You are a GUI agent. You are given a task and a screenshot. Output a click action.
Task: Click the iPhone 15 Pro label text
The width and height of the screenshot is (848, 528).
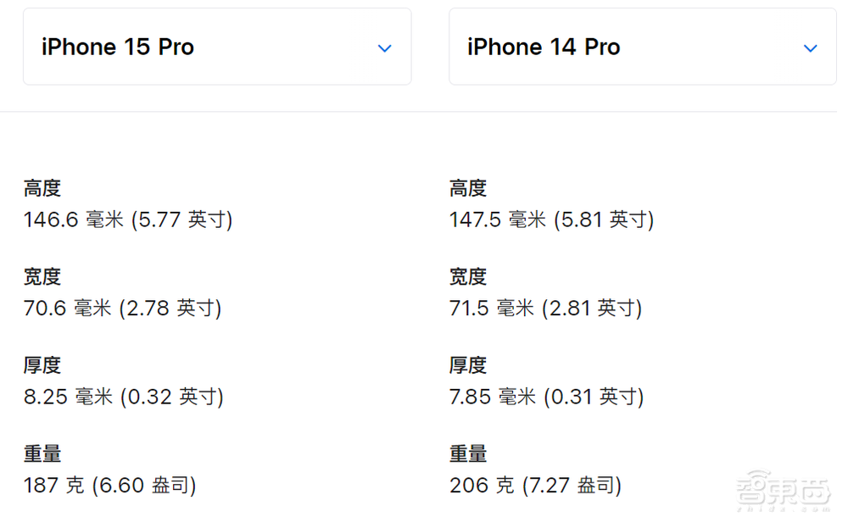point(117,47)
